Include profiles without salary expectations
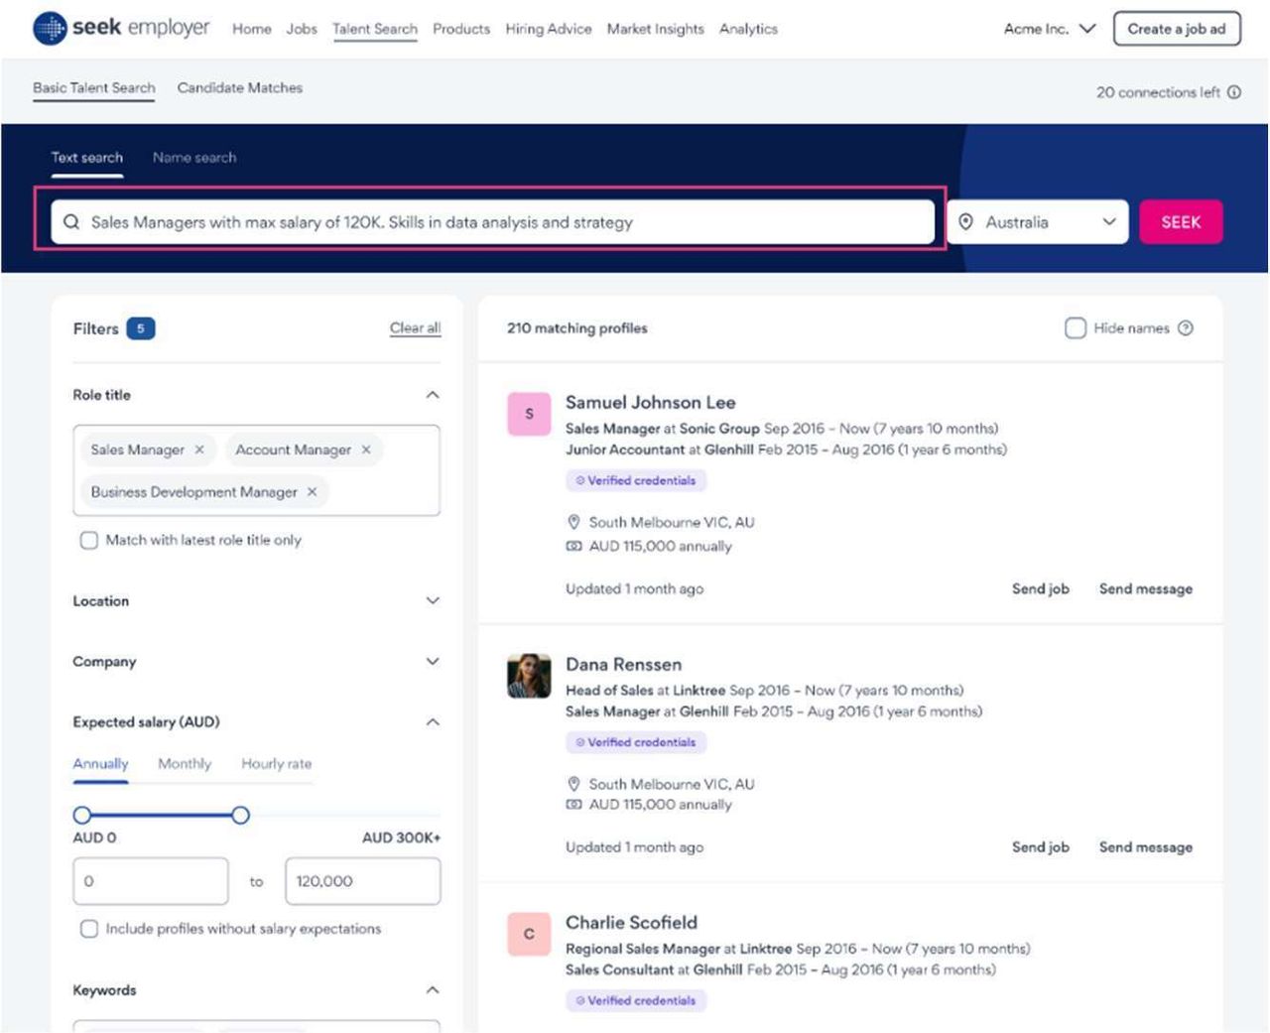The image size is (1270, 1033). pos(89,929)
